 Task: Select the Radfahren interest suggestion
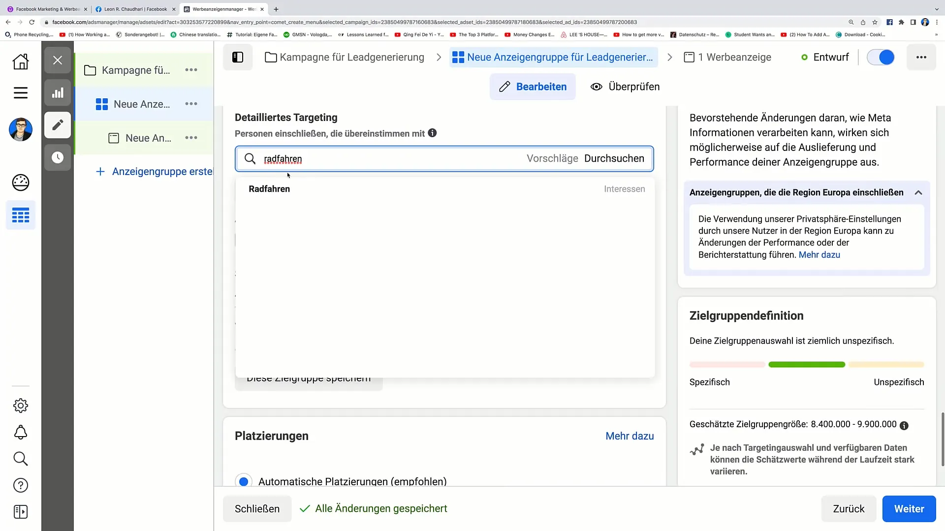[x=445, y=189]
